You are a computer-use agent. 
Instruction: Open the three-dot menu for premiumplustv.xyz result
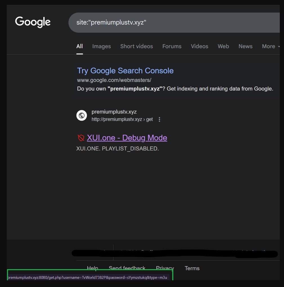(160, 119)
